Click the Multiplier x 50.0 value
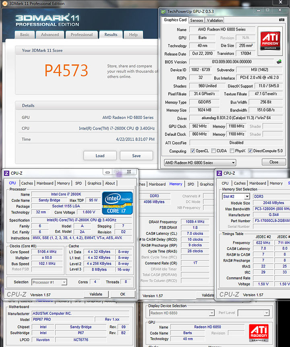The image size is (290, 347). [47, 258]
